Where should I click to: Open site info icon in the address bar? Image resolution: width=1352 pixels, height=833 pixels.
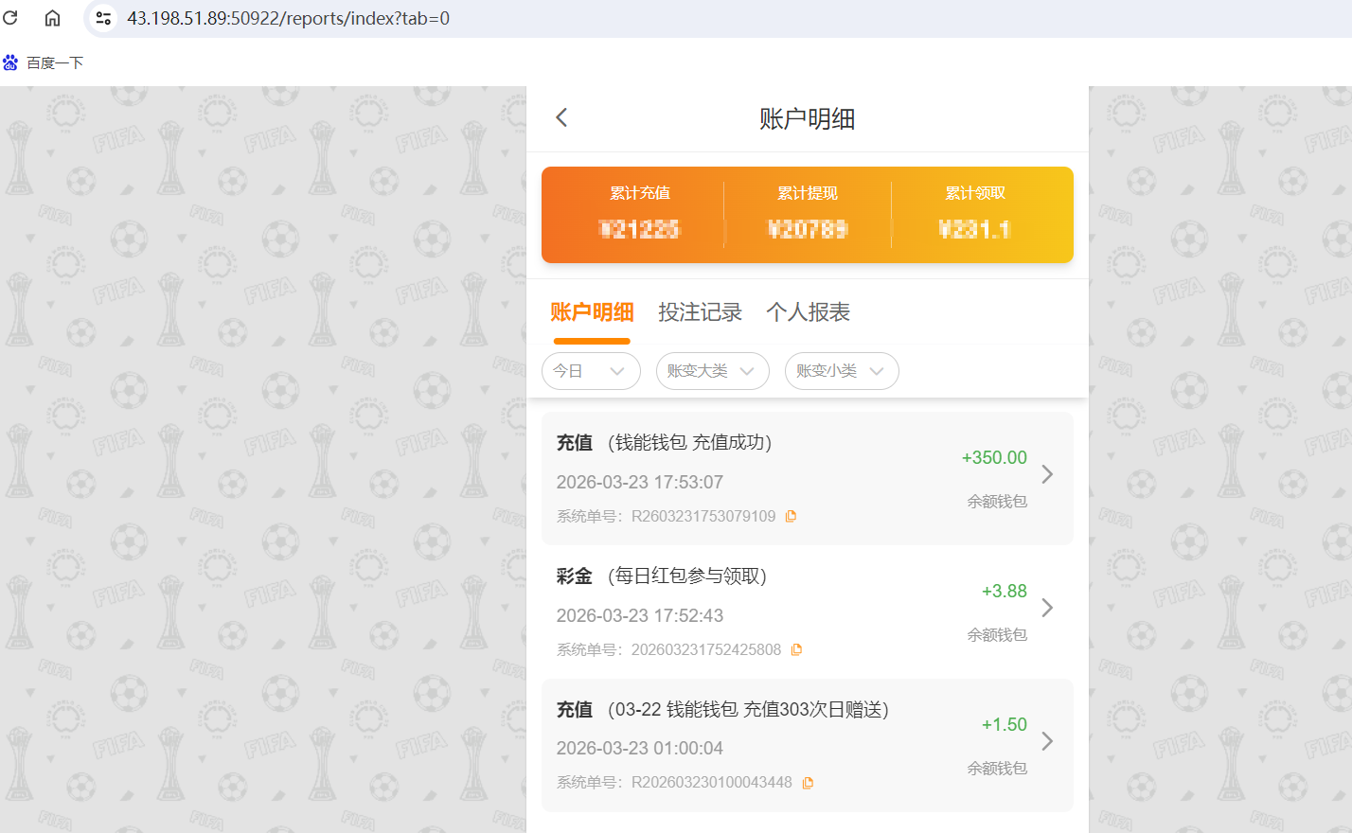[103, 18]
